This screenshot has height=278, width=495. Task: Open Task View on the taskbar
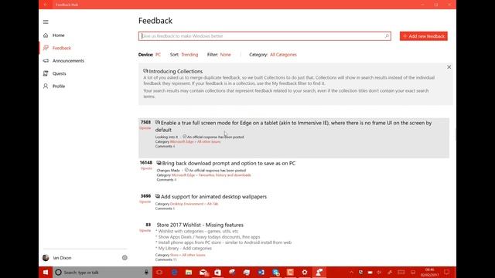(159, 273)
